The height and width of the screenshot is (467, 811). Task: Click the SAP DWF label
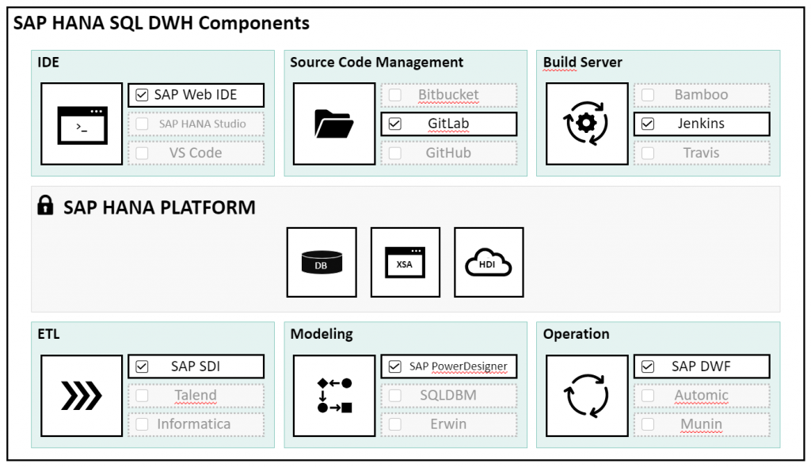pyautogui.click(x=702, y=366)
